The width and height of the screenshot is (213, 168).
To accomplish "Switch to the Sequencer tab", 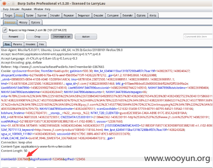I will point(84,15).
